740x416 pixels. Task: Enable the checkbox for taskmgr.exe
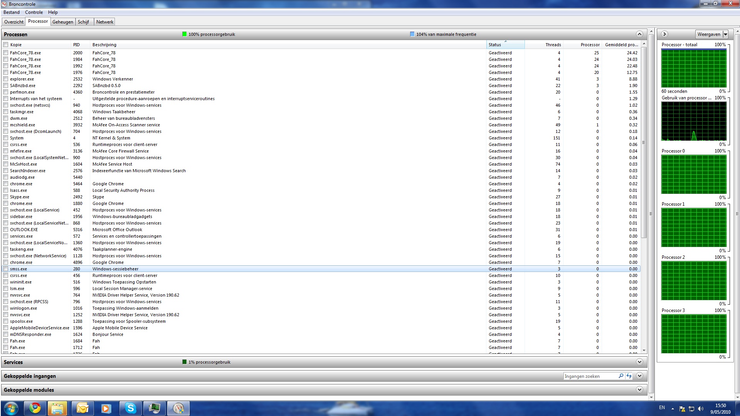pos(5,112)
